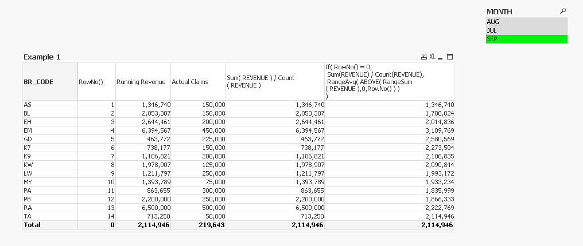
Task: Click range average value 2,090,844
Action: pos(440,165)
